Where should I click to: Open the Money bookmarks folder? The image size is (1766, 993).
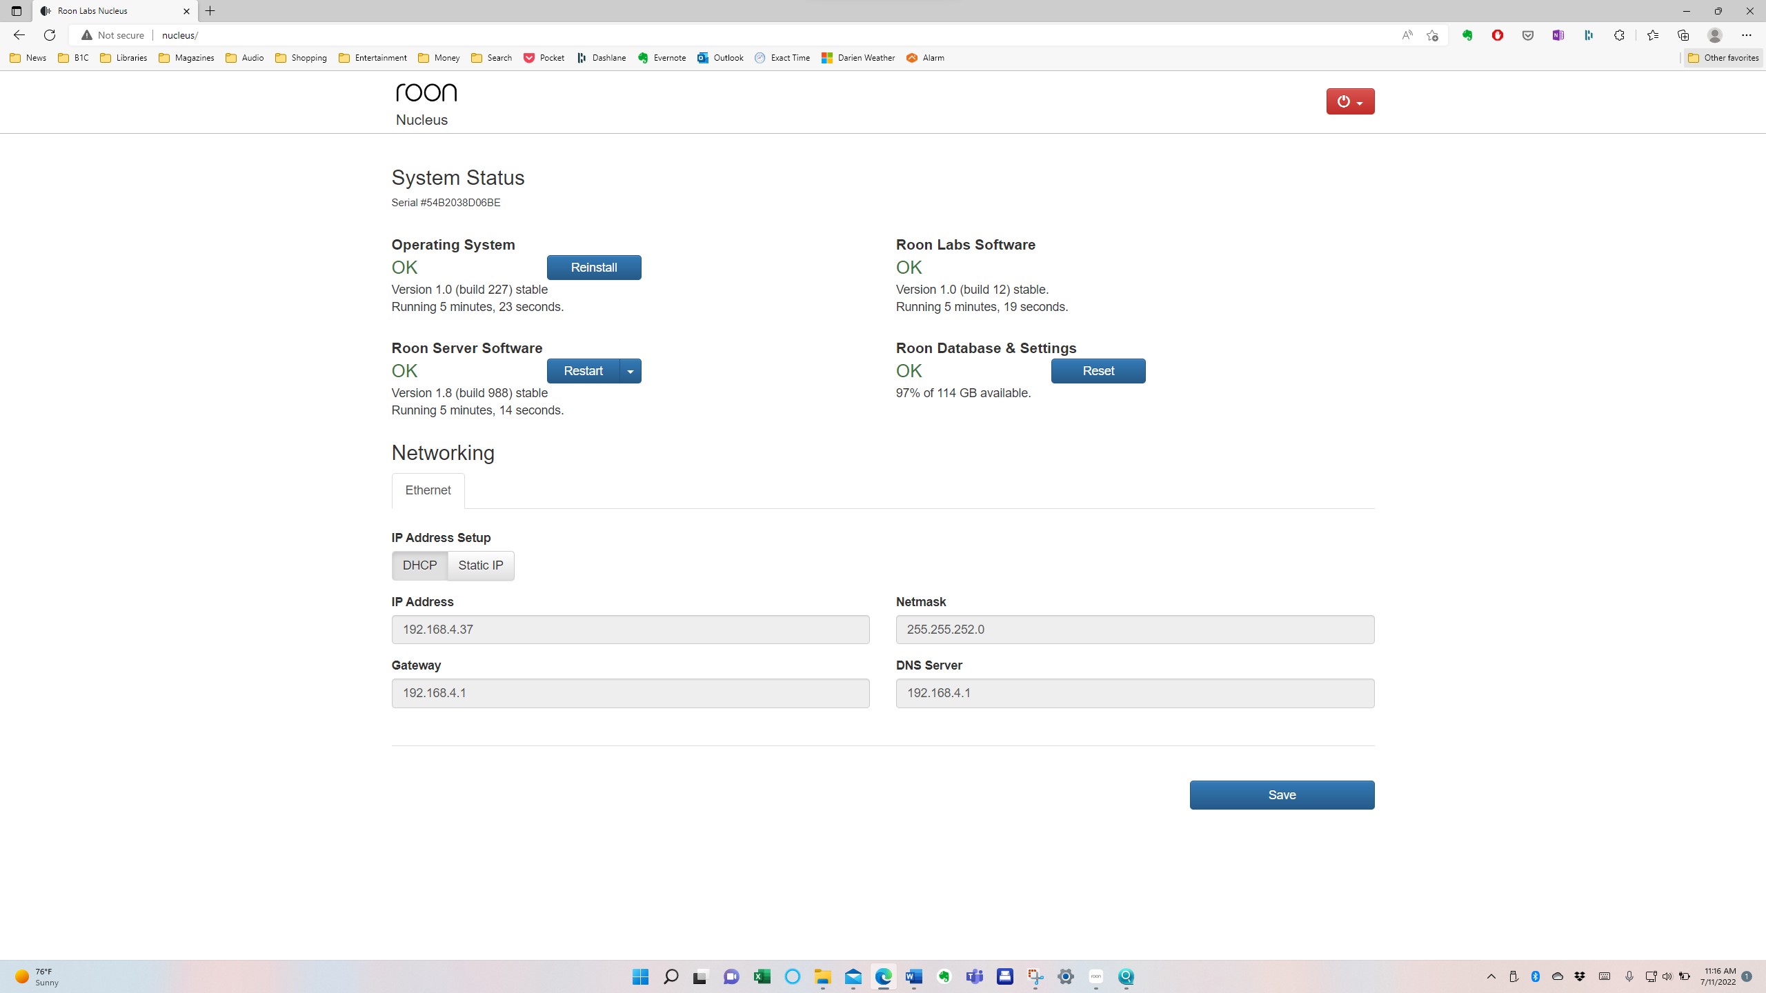(439, 58)
